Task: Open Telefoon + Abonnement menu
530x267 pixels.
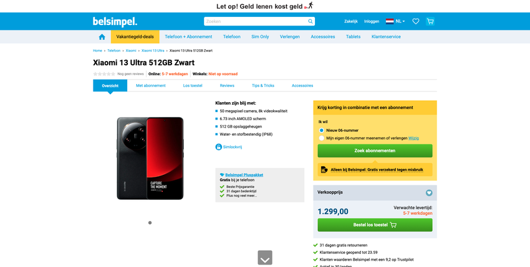Action: click(x=188, y=37)
